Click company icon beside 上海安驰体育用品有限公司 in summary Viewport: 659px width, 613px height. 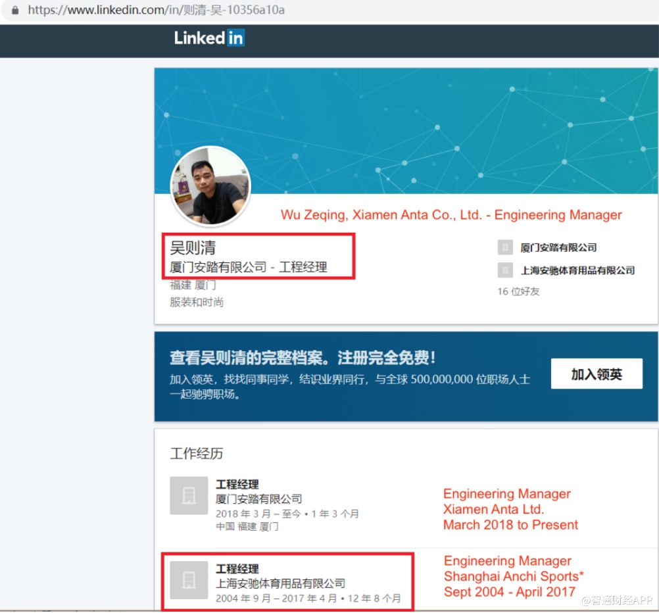click(505, 270)
